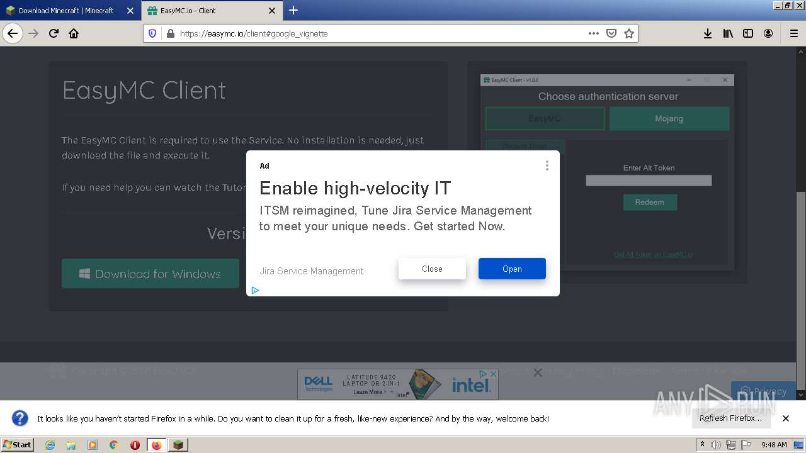The width and height of the screenshot is (806, 453).
Task: Open Minecraft launcher taskbar icon
Action: [x=178, y=445]
